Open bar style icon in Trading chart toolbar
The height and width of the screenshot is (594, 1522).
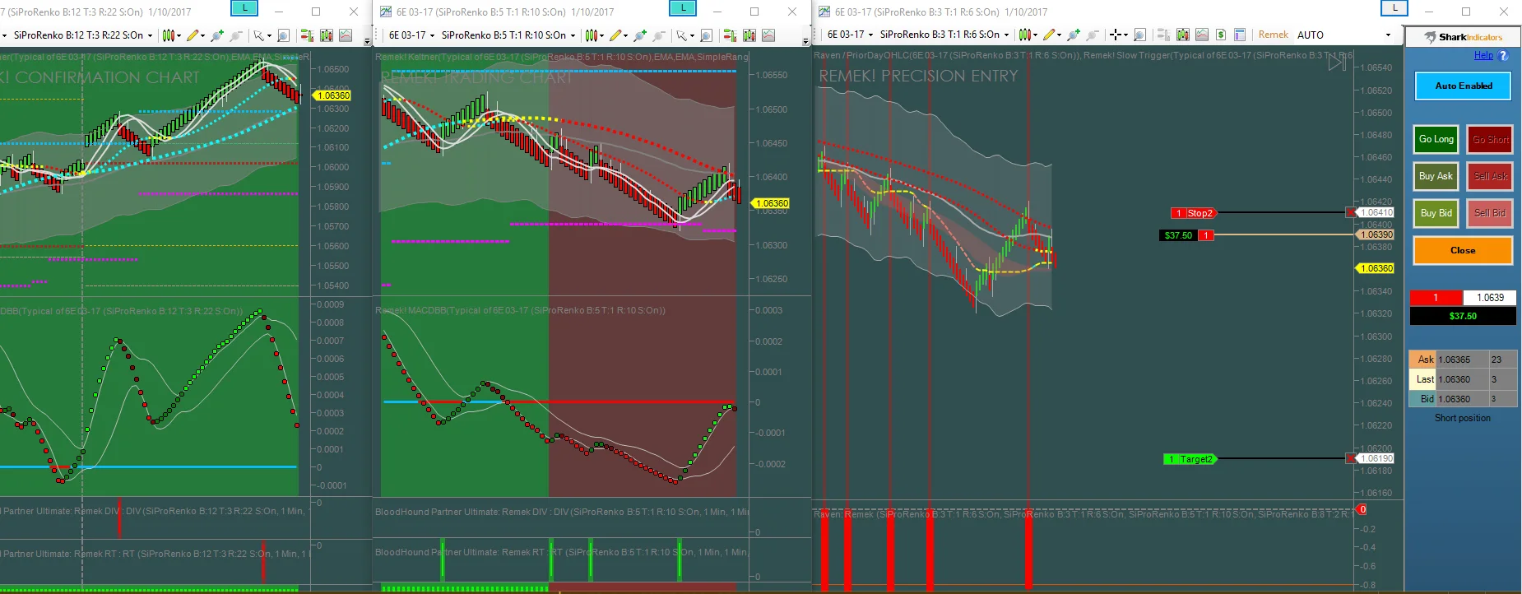pyautogui.click(x=592, y=35)
